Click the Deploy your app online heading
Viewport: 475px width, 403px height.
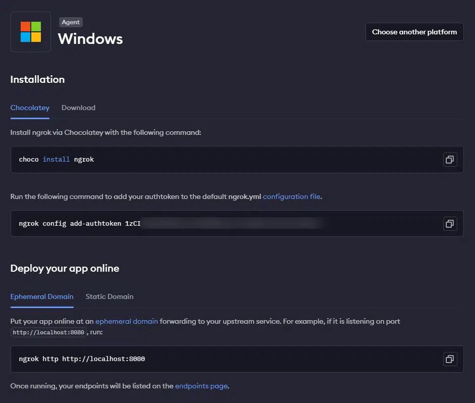pyautogui.click(x=65, y=269)
